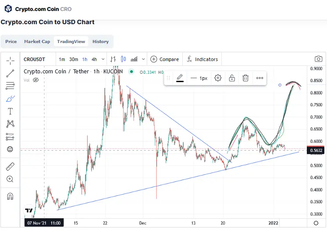Screen dimensions: 327x231
Task: Switch to the 1m interval
Action: (62, 59)
